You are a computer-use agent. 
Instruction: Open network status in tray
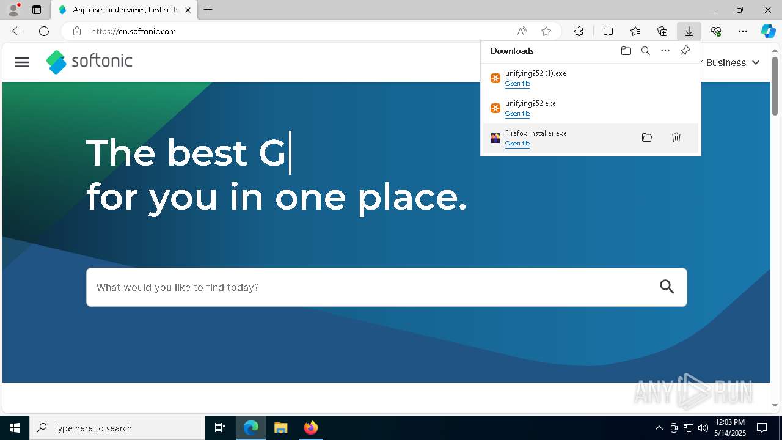688,428
